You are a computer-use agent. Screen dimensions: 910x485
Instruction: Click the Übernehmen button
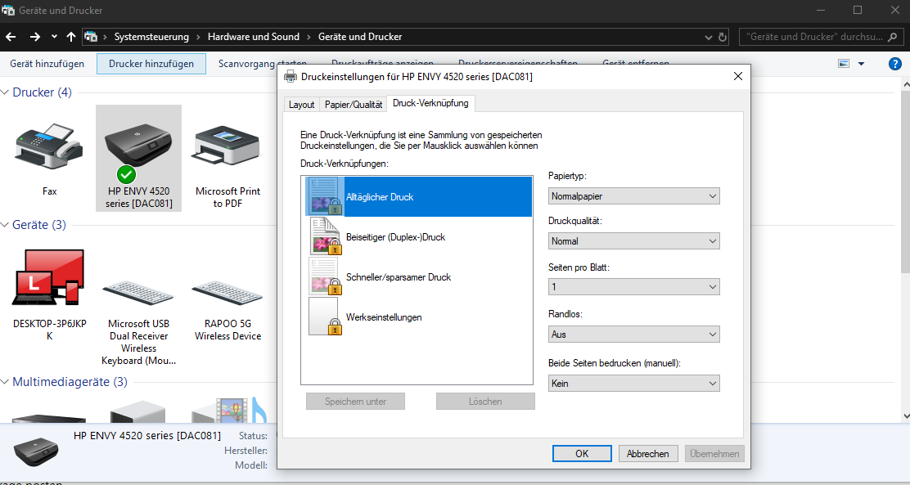point(714,454)
